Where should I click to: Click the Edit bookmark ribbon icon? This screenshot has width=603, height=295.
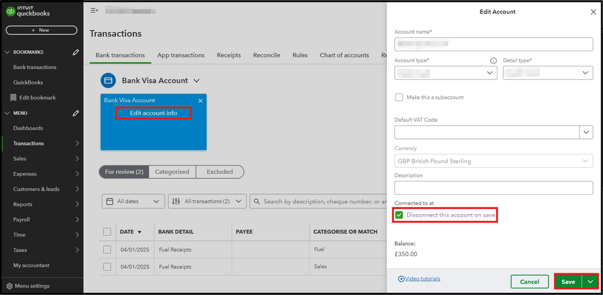click(13, 98)
